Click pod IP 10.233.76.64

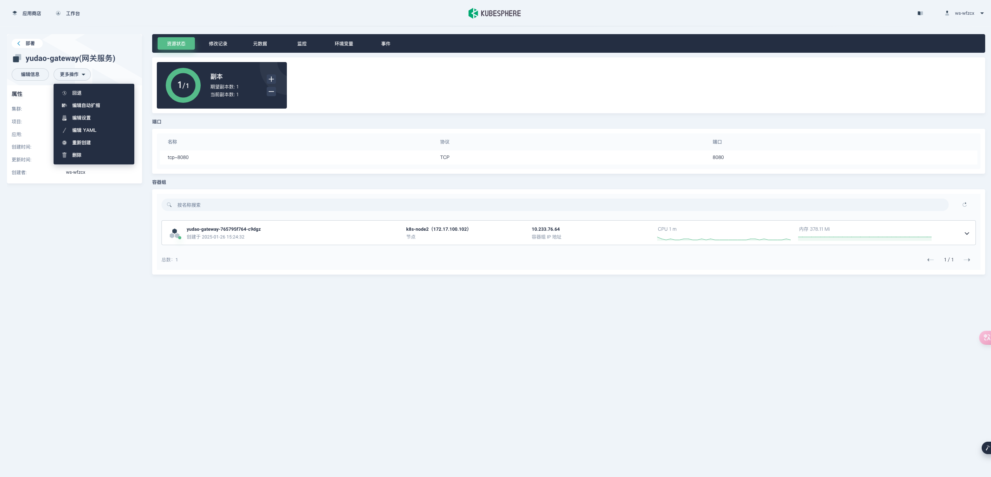pyautogui.click(x=546, y=229)
